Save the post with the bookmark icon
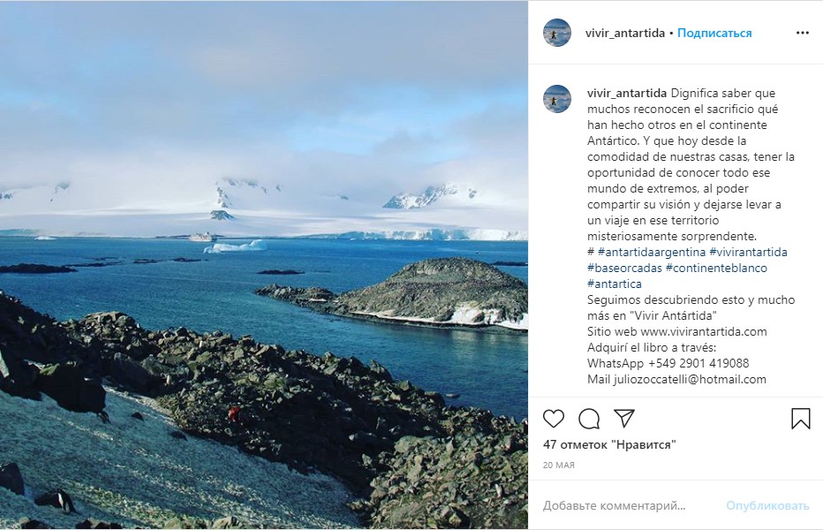This screenshot has height=530, width=823. click(800, 418)
